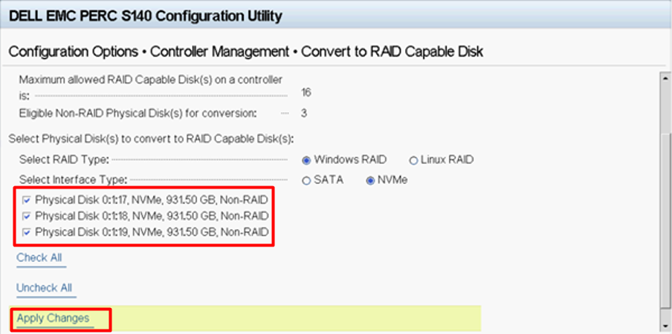Select the NVMe interface radio button
Viewport: 672px width, 334px height.
tap(371, 180)
